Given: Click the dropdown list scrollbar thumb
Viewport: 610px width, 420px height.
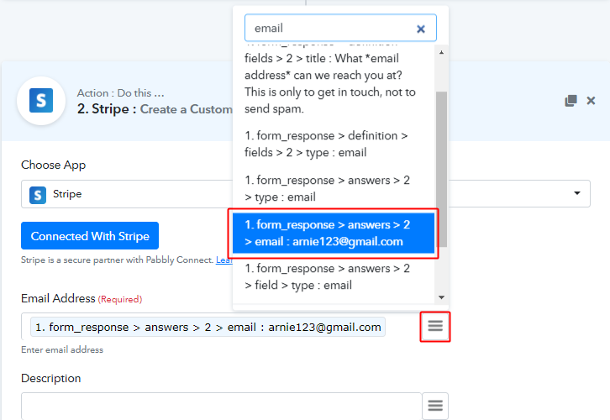Looking at the screenshot, I should (x=441, y=169).
